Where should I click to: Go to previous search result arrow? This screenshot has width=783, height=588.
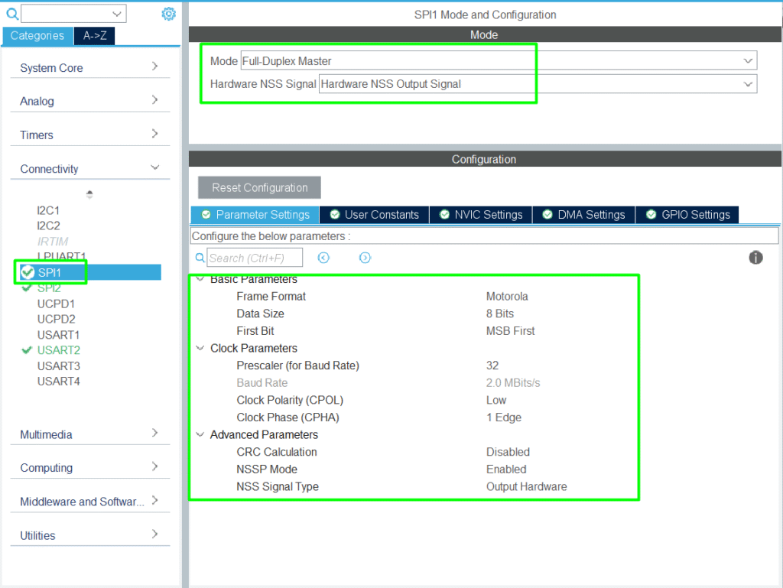(323, 258)
